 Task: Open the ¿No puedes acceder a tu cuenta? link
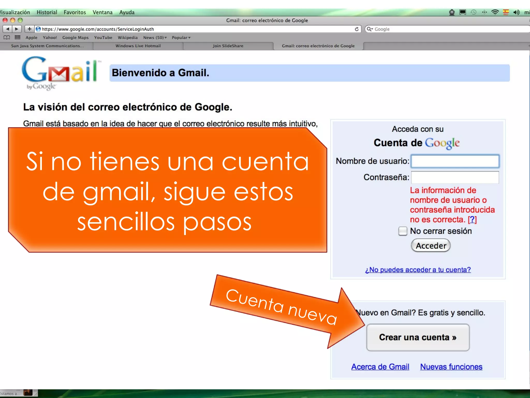point(418,270)
